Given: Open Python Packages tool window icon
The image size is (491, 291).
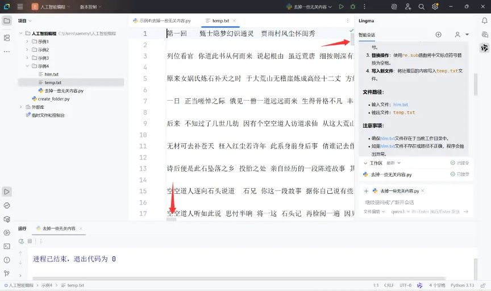Looking at the screenshot, I should [7, 206].
